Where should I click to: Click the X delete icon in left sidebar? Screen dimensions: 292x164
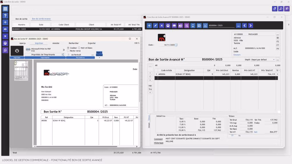[x=5, y=36]
